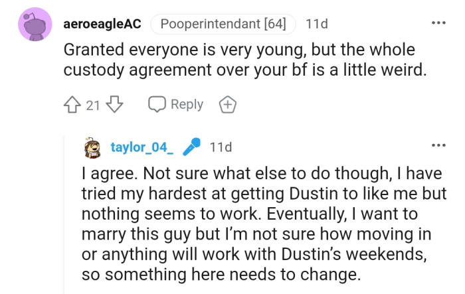Visit taylor_04_'s profile page

pyautogui.click(x=141, y=148)
